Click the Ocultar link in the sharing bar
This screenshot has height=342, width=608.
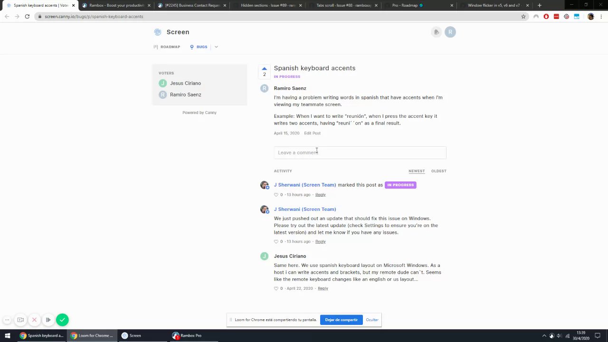point(372,320)
